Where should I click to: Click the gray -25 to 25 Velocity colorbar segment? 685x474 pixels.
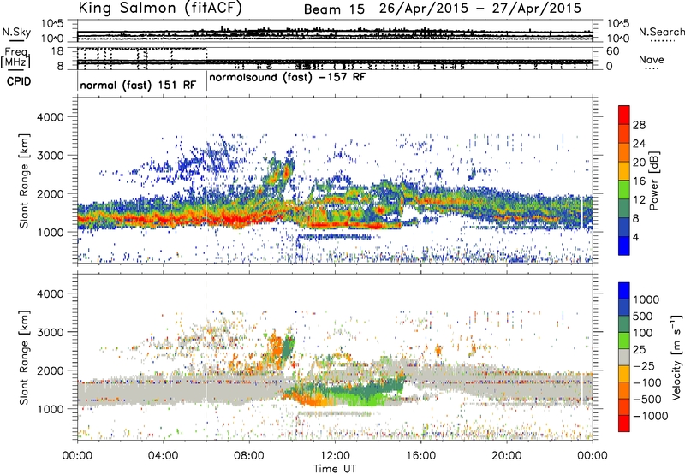(x=624, y=357)
